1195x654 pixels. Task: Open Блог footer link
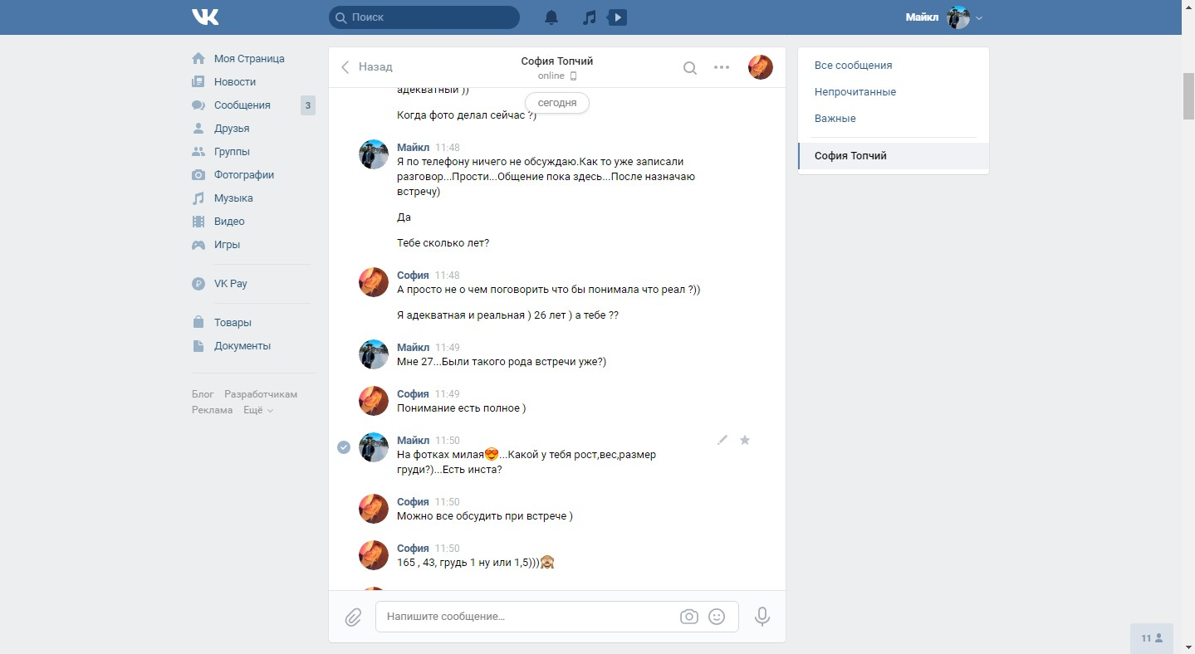[x=203, y=394]
